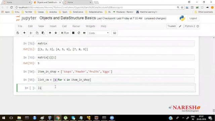Open the Insert menu
This screenshot has height=121, width=215.
53,26
